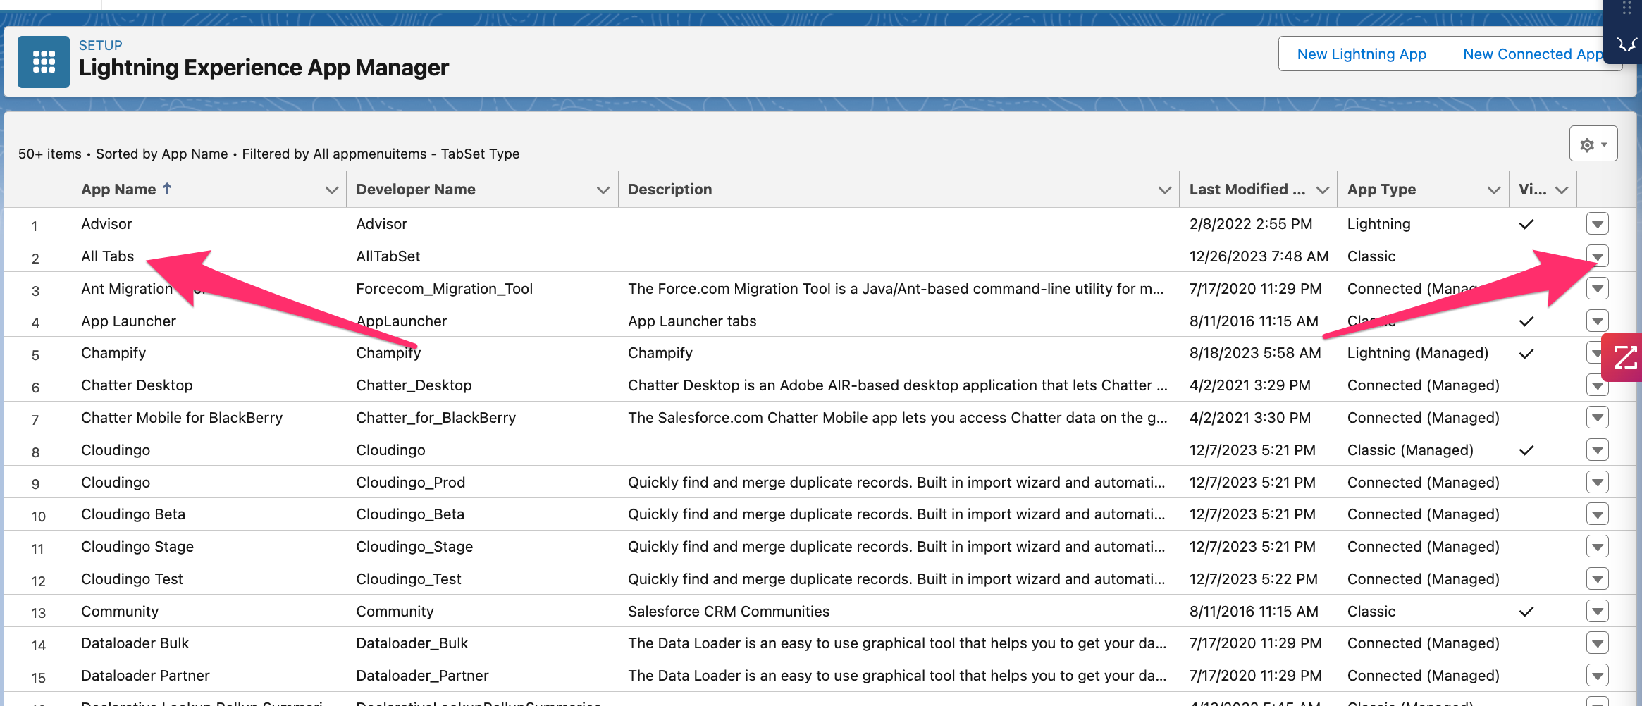Open row actions menu for App Launcher
The width and height of the screenshot is (1642, 706).
[x=1597, y=321]
